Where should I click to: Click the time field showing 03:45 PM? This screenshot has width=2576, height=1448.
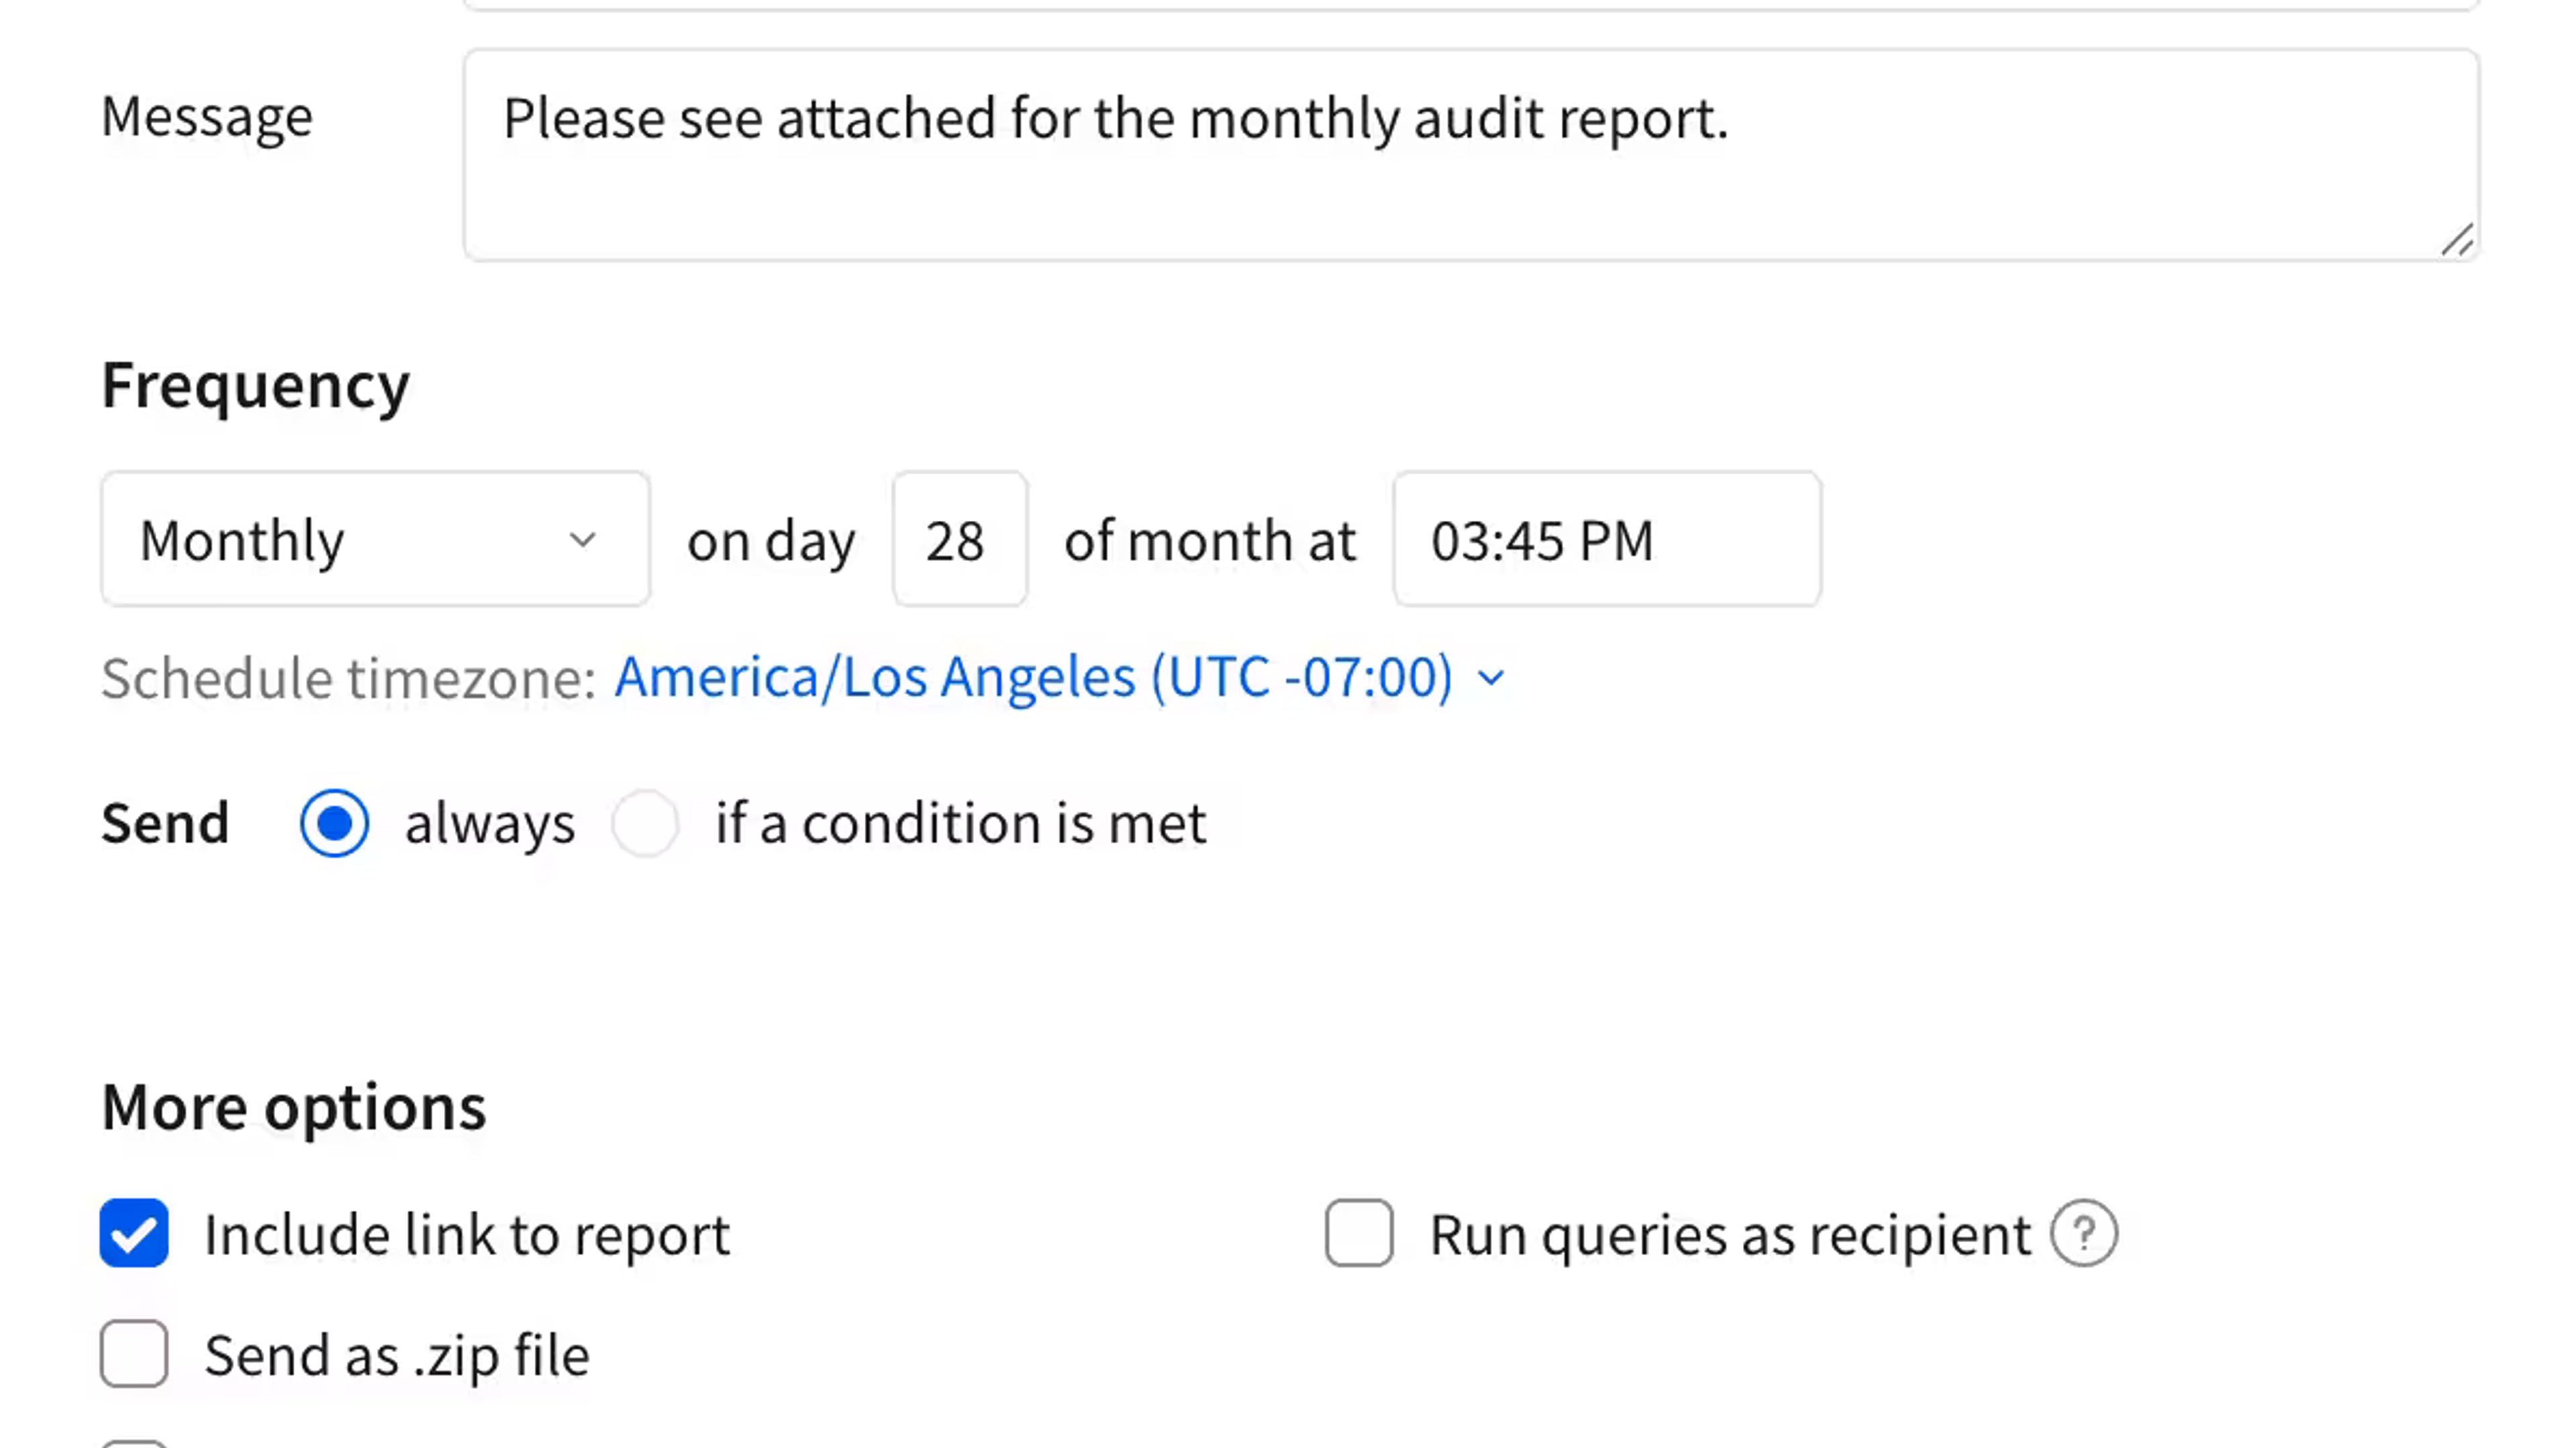click(x=1607, y=540)
